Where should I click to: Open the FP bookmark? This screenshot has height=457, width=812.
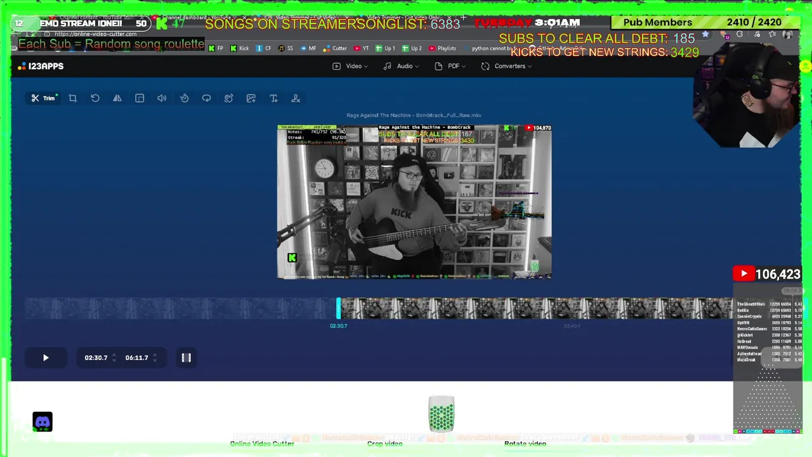(216, 48)
